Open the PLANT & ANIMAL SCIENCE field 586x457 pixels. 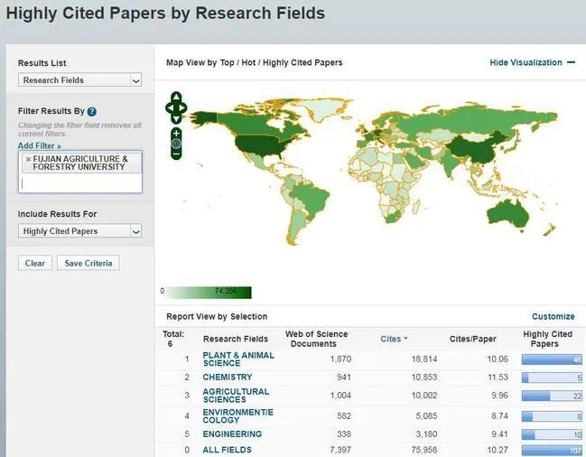pyautogui.click(x=238, y=359)
